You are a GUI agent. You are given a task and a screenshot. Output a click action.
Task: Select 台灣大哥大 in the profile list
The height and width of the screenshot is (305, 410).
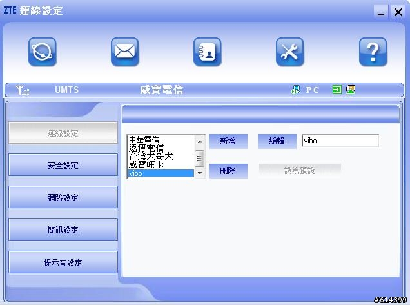pos(161,157)
